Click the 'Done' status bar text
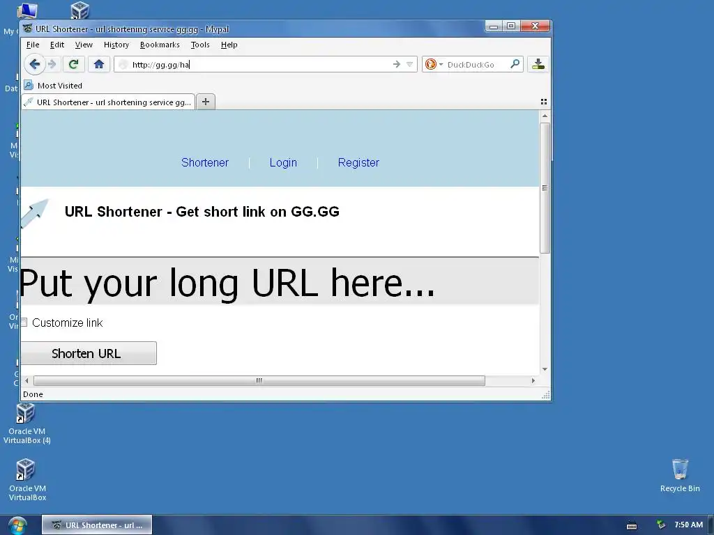Image resolution: width=714 pixels, height=535 pixels. pyautogui.click(x=33, y=394)
